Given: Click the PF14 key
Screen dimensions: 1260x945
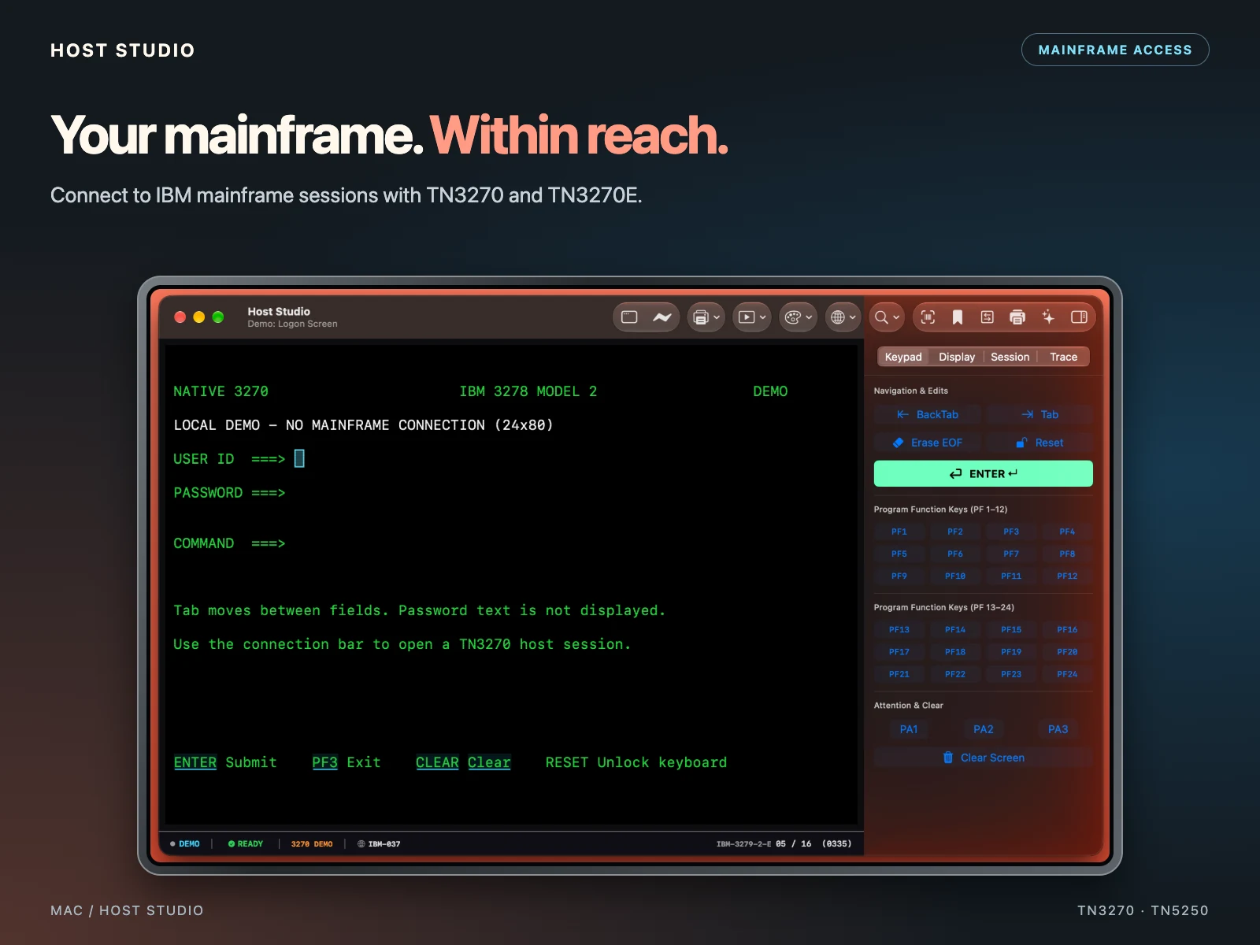Looking at the screenshot, I should (955, 629).
